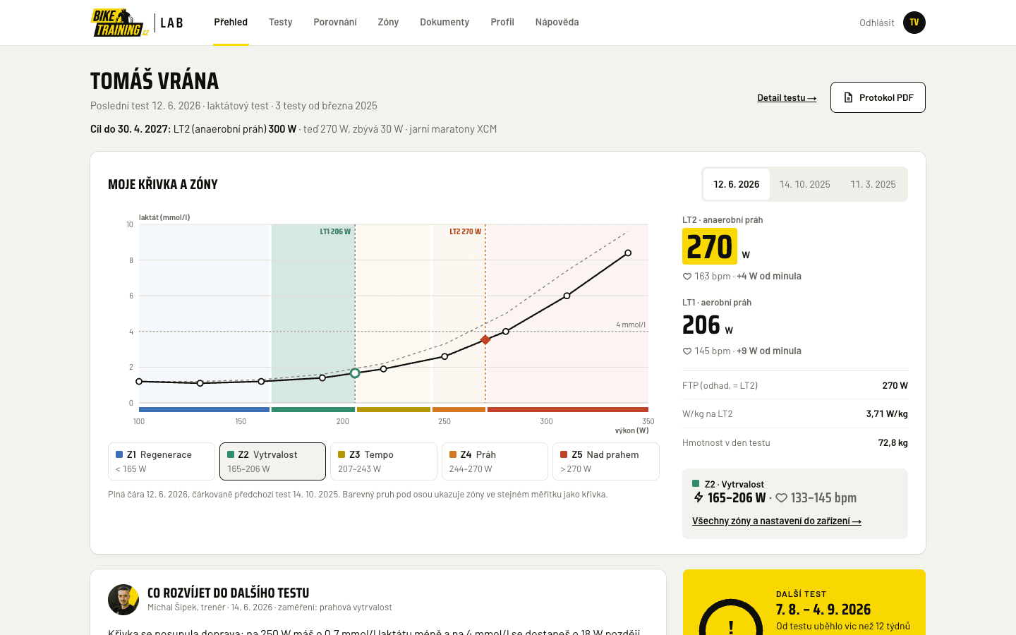Click the PDF document icon in Protokol PDF
Viewport: 1016px width, 635px height.
(x=848, y=97)
